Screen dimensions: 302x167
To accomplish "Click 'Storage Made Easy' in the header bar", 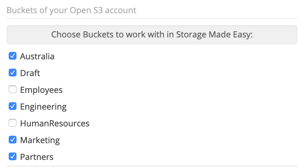I will point(214,34).
